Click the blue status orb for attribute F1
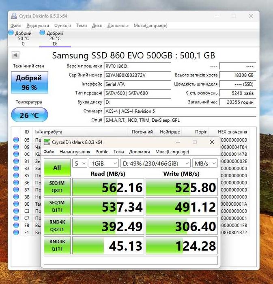The height and width of the screenshot is (284, 273). 16,232
